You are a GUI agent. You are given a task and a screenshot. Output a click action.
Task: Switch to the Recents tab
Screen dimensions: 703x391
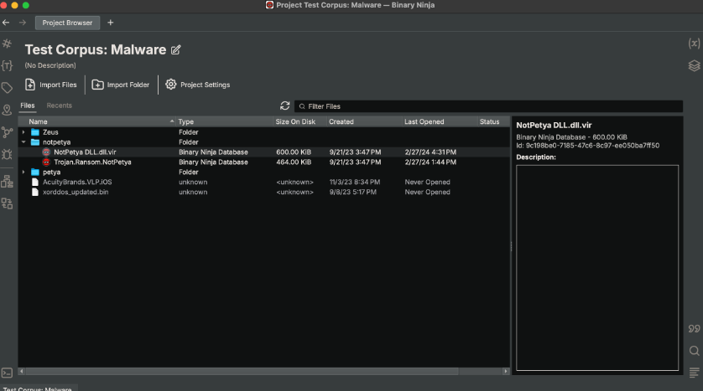pyautogui.click(x=59, y=105)
